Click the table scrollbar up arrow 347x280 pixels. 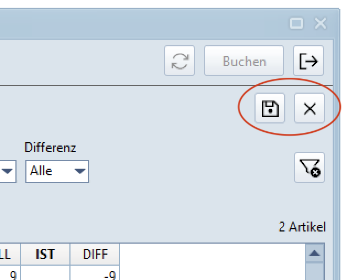[315, 254]
